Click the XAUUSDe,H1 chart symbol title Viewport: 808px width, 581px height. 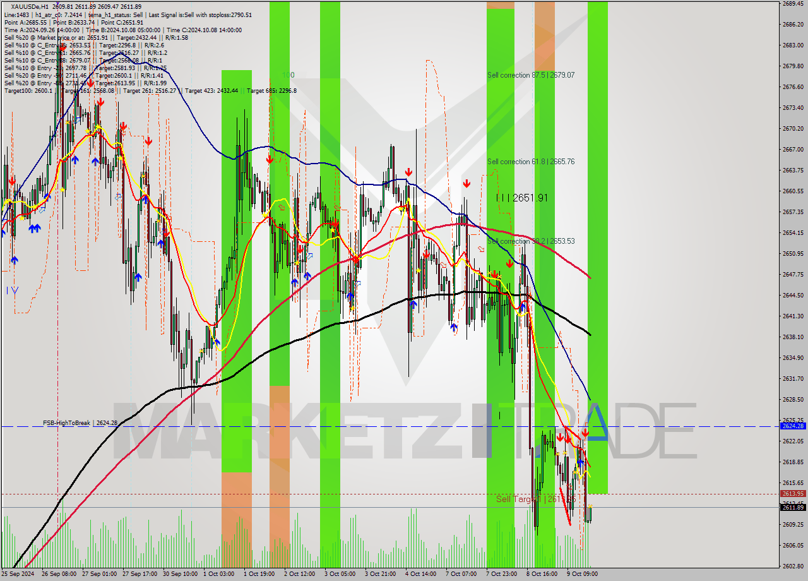point(28,6)
